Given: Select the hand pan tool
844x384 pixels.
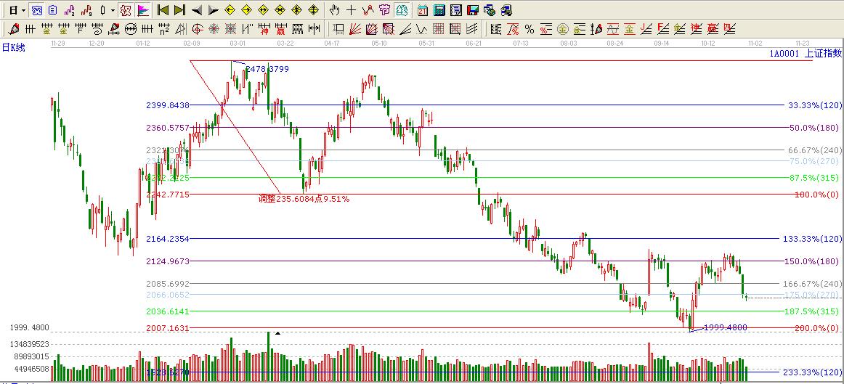Looking at the screenshot, I should pos(334,10).
